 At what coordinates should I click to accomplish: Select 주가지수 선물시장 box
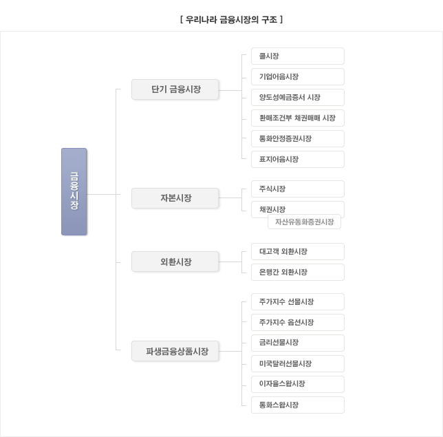click(298, 302)
